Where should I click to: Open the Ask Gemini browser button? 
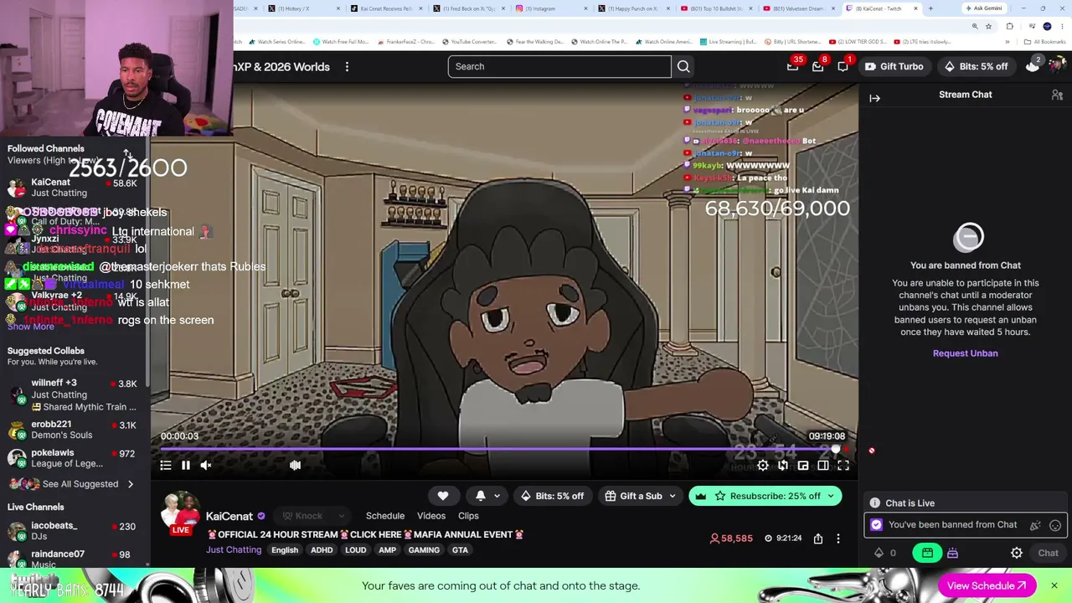[x=982, y=8]
